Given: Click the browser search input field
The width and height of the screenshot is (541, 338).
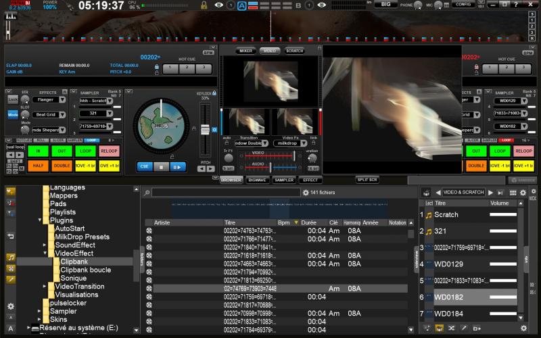Looking at the screenshot, I should point(226,193).
